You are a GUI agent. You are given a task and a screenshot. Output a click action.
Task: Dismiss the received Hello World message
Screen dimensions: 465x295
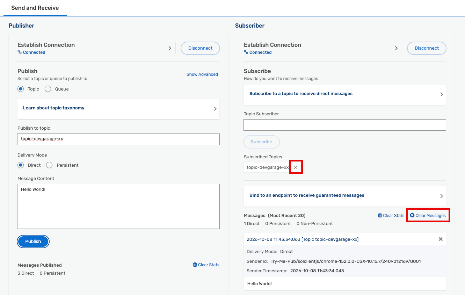(x=441, y=239)
